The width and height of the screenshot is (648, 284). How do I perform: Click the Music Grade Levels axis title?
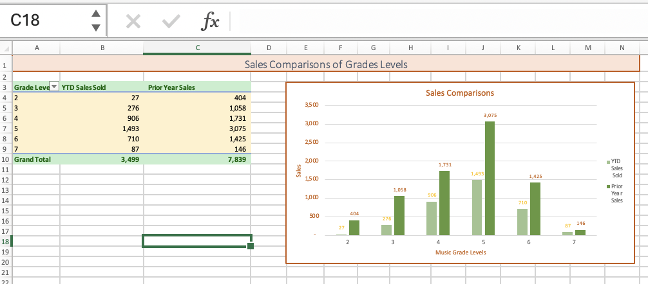point(461,253)
